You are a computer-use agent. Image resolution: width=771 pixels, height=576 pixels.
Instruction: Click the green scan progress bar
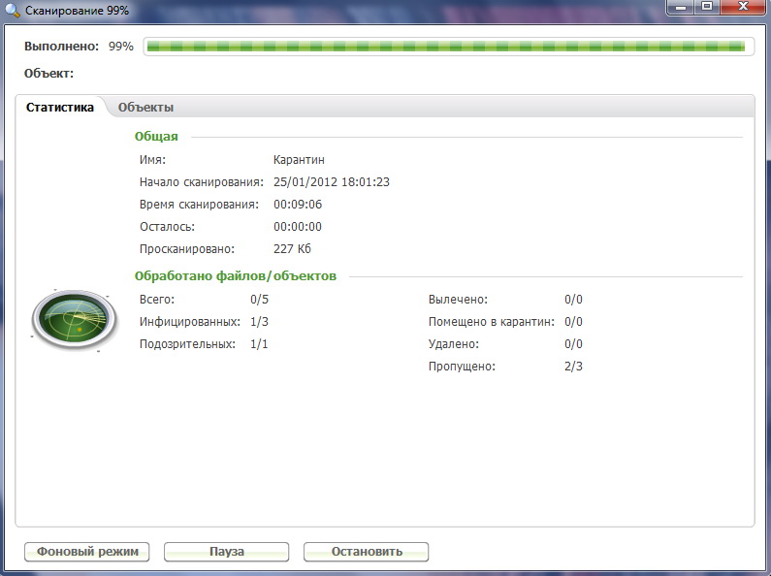pyautogui.click(x=445, y=47)
